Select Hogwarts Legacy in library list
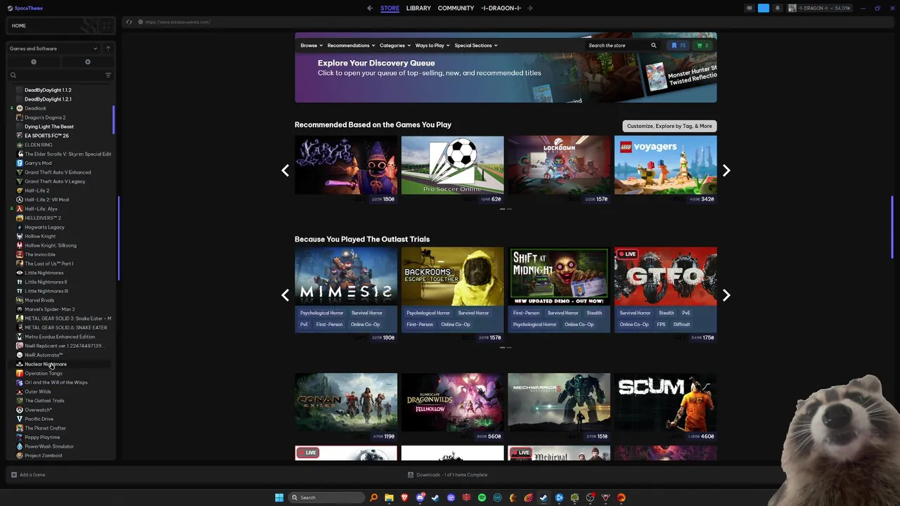 pyautogui.click(x=44, y=227)
